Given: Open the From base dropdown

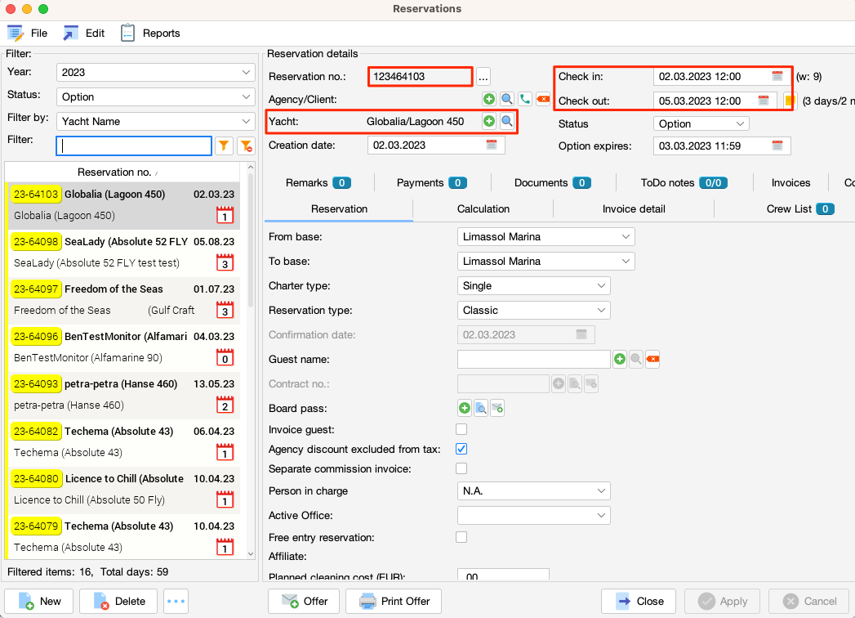Looking at the screenshot, I should click(546, 236).
